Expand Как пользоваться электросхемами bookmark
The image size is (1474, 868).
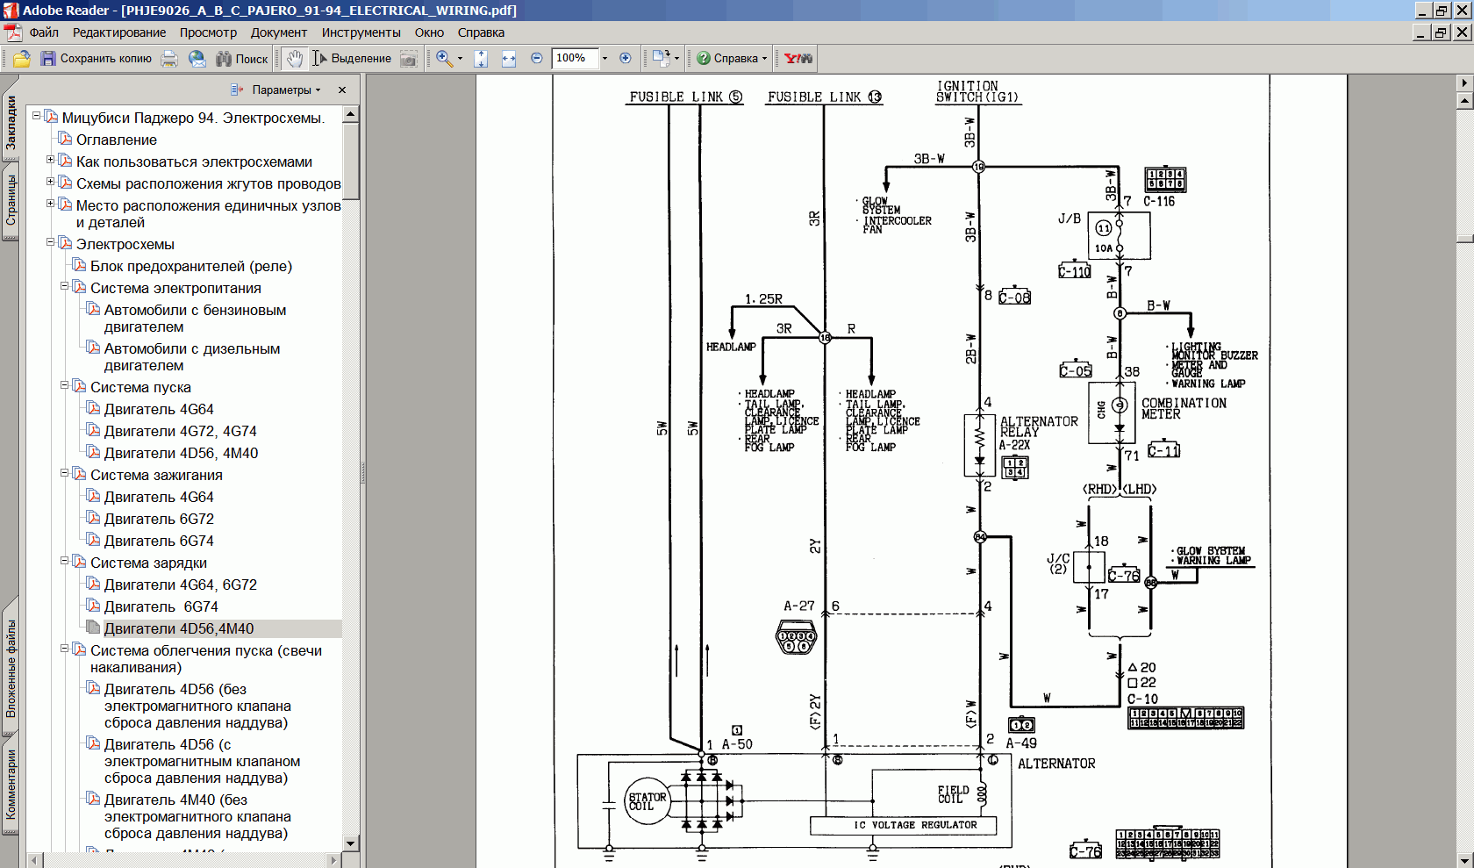click(x=50, y=160)
